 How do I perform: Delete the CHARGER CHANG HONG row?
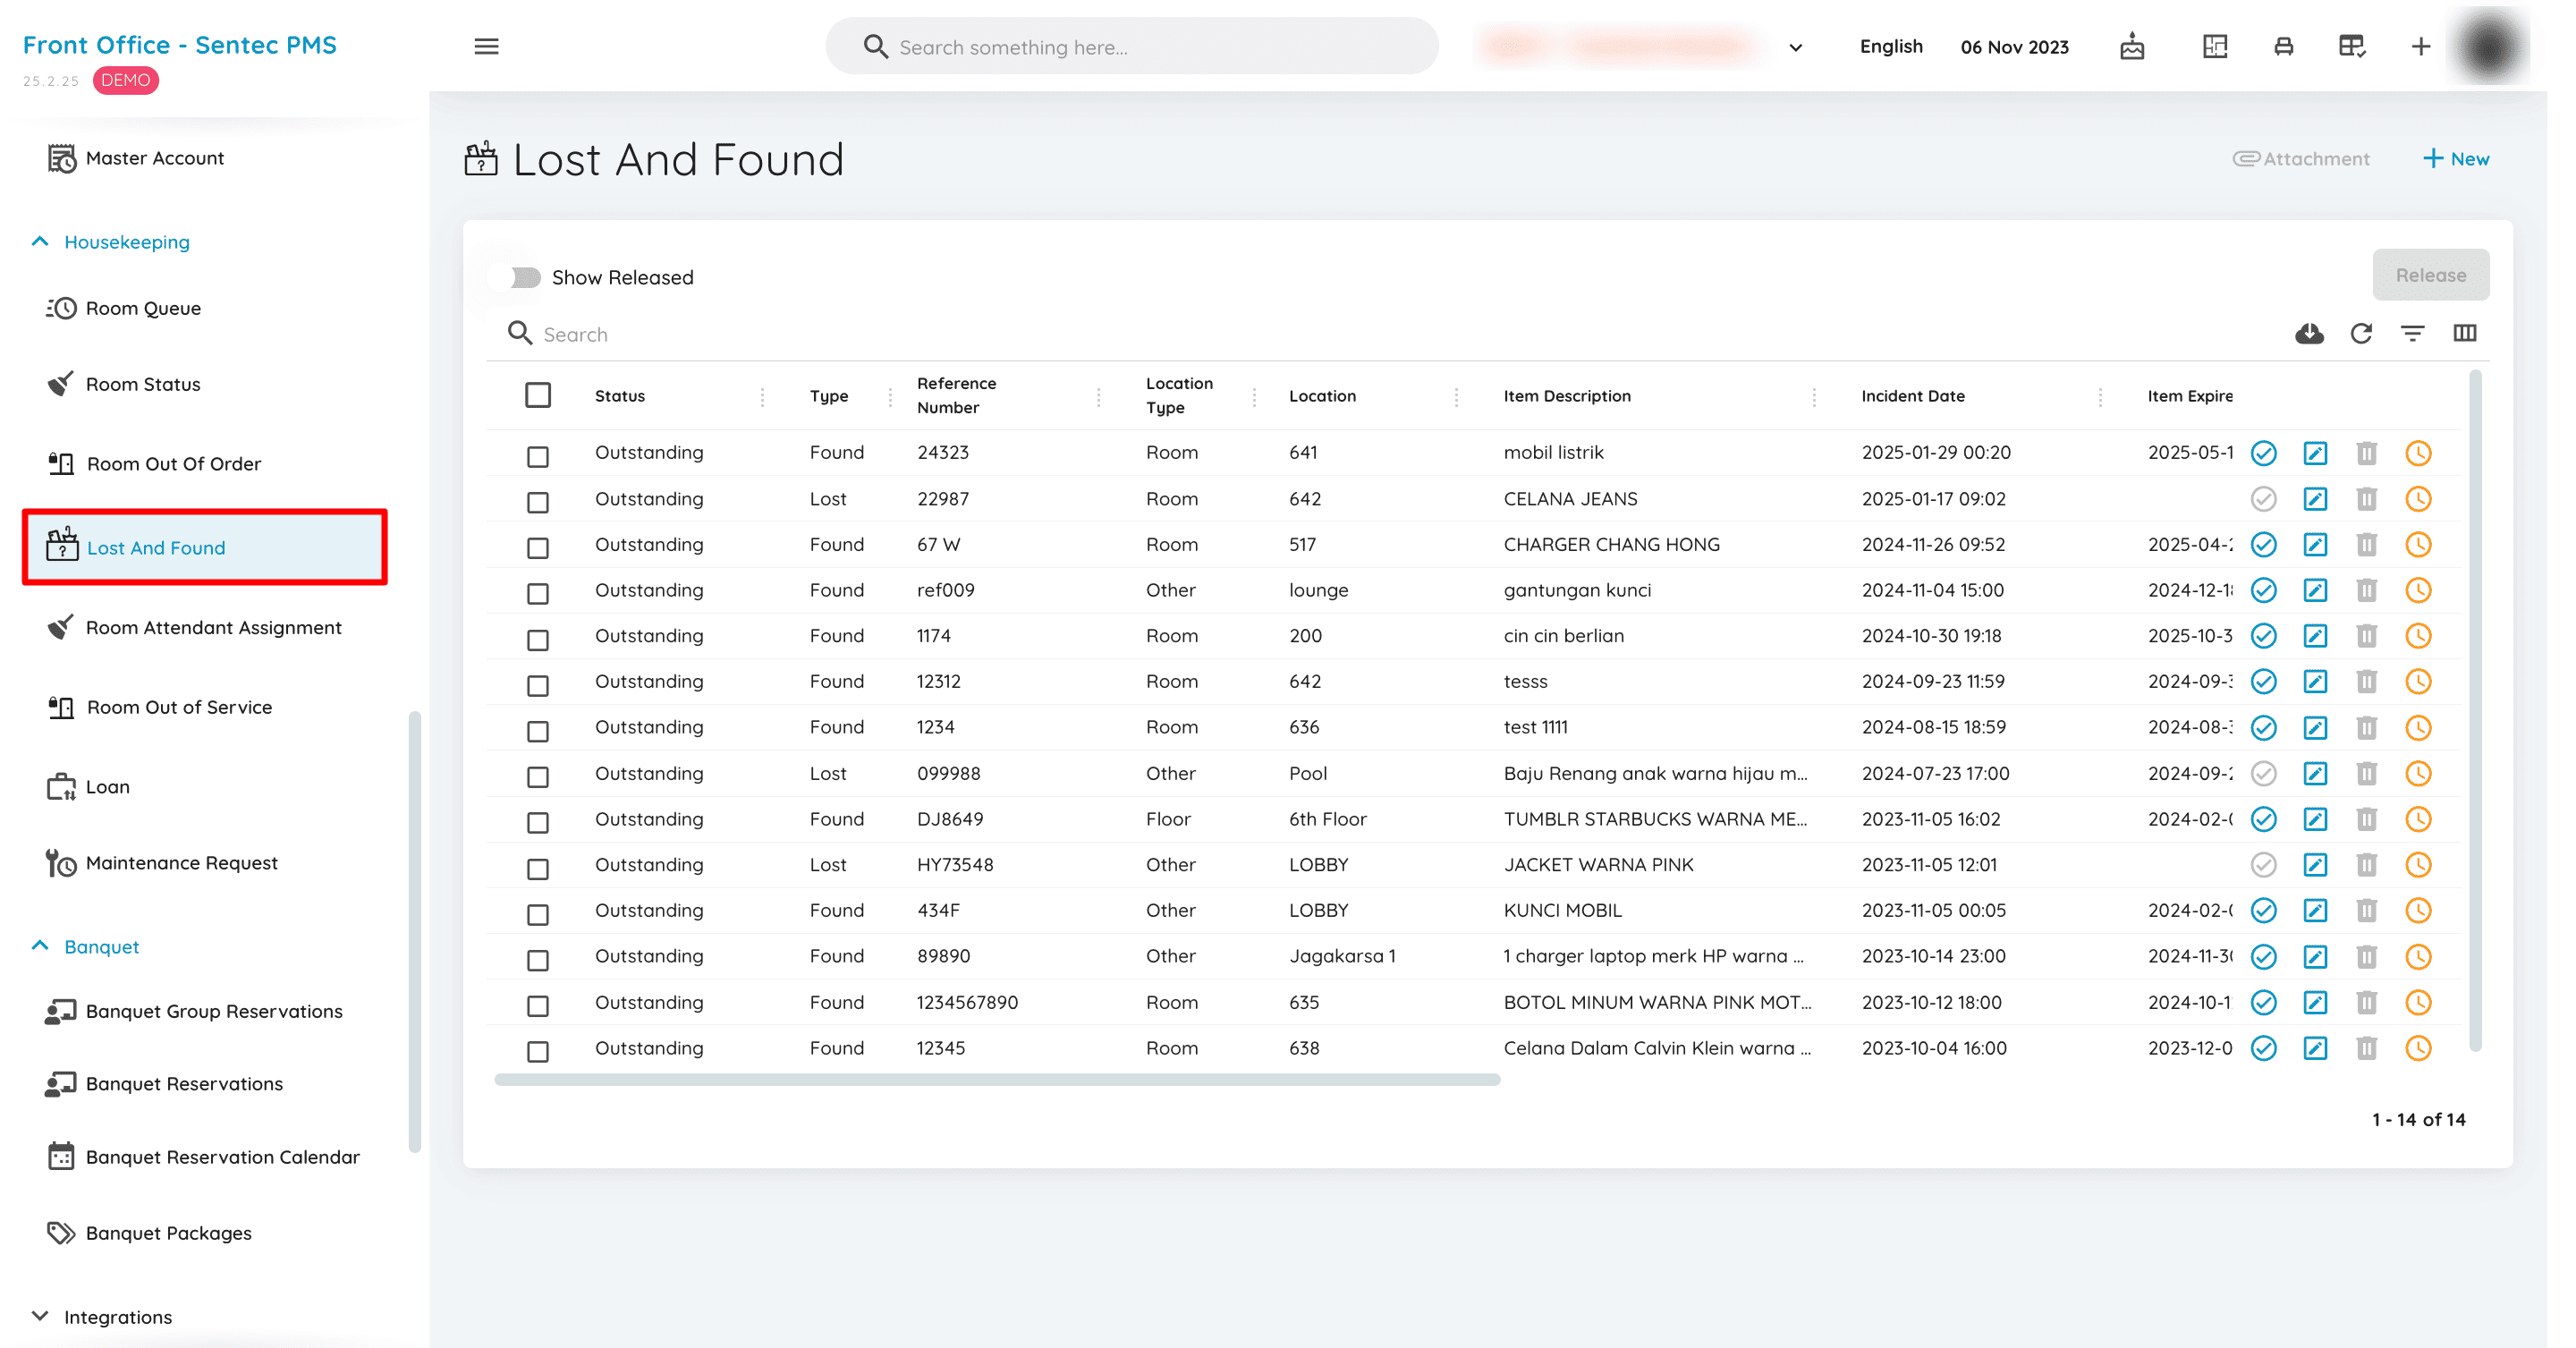tap(2365, 545)
